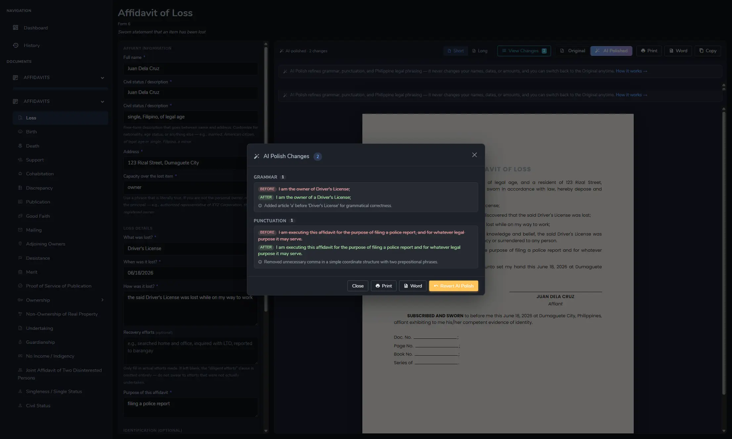Click the Print toolbar button
This screenshot has height=439, width=732.
(x=649, y=51)
